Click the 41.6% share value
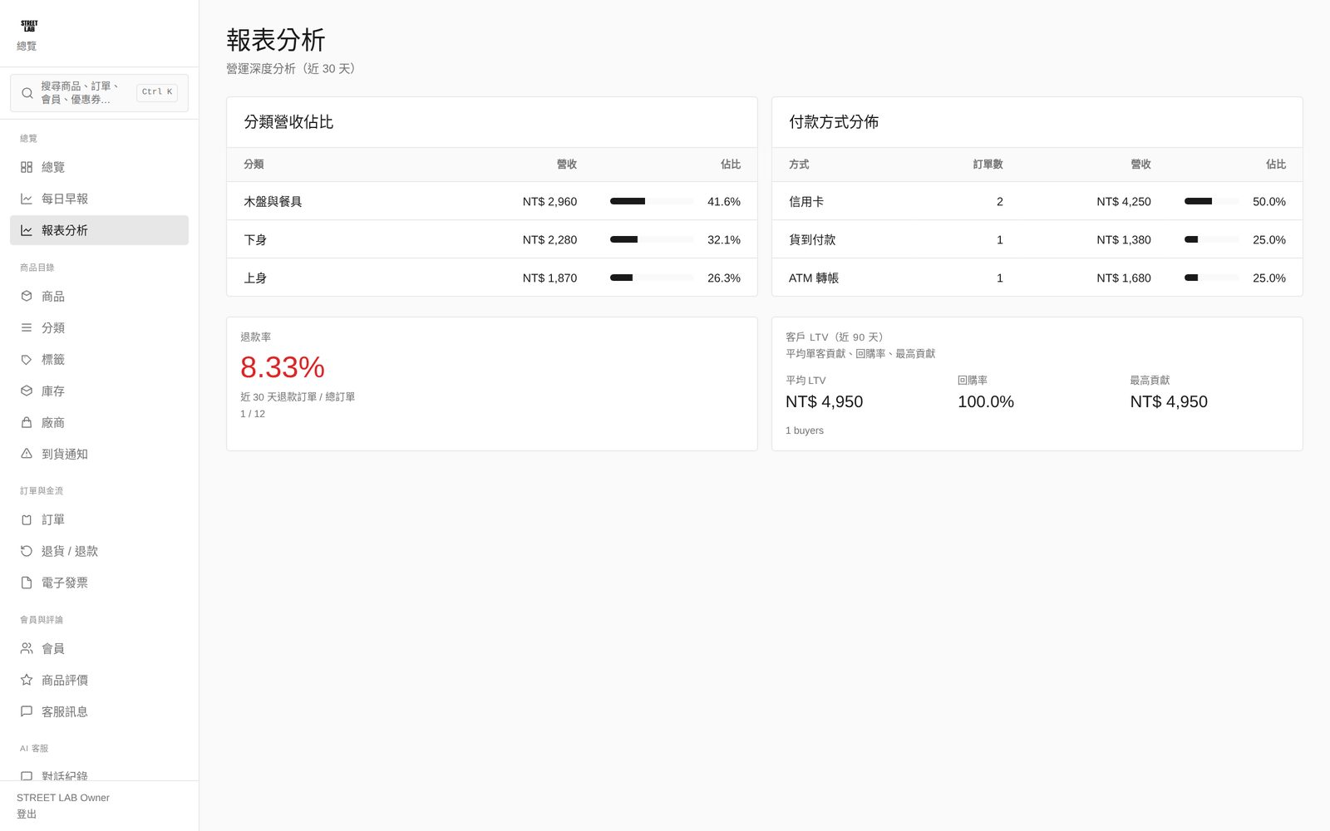The width and height of the screenshot is (1330, 831). pyautogui.click(x=724, y=201)
